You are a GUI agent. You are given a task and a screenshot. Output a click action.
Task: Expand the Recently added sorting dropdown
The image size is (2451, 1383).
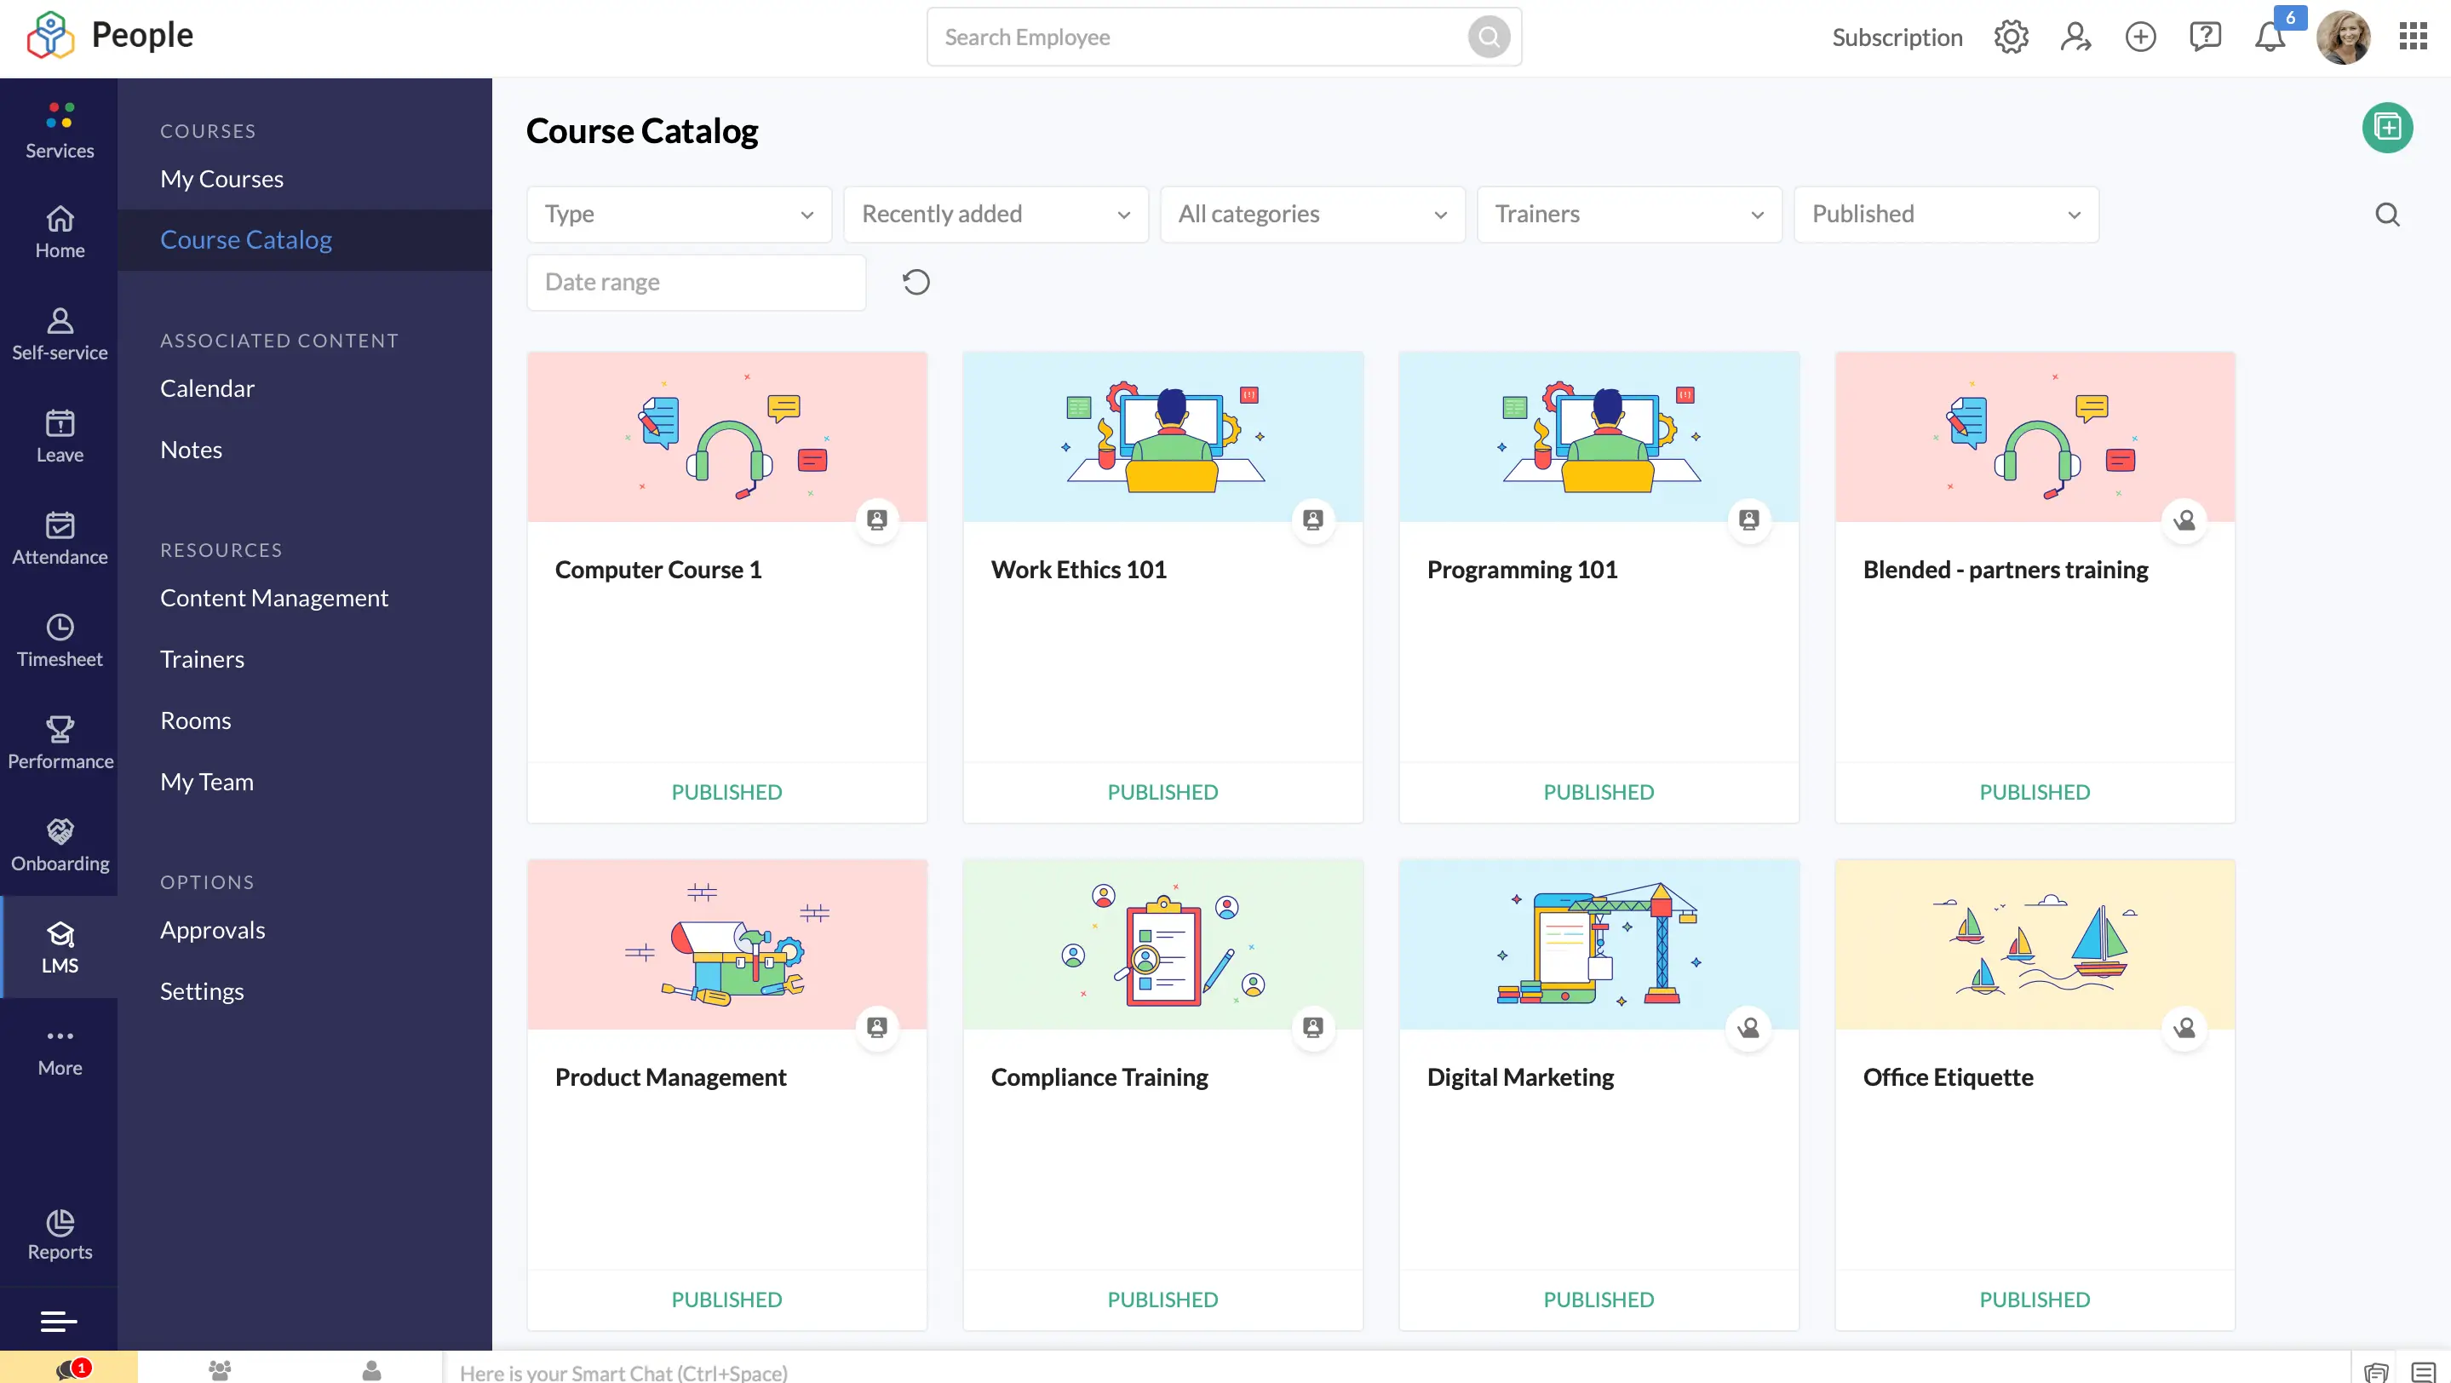[995, 214]
